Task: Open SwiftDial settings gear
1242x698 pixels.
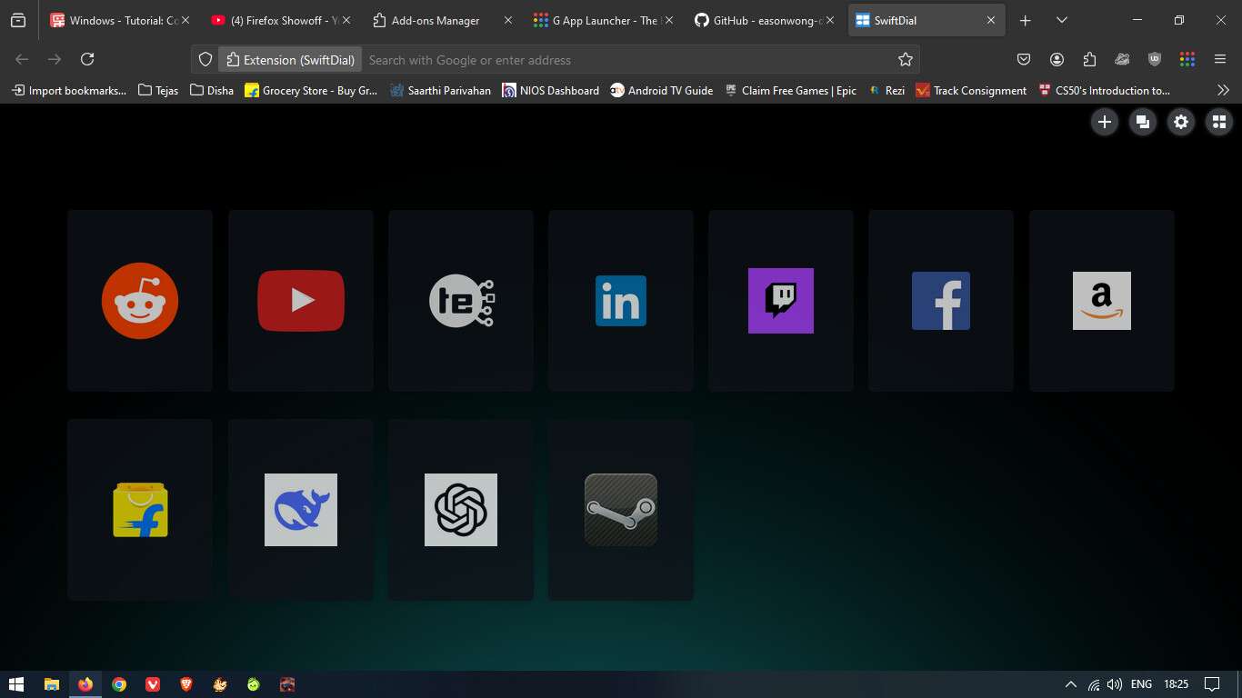Action: [x=1181, y=122]
